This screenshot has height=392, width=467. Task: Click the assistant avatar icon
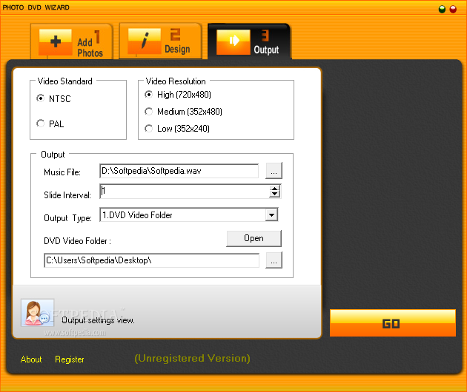pyautogui.click(x=38, y=313)
